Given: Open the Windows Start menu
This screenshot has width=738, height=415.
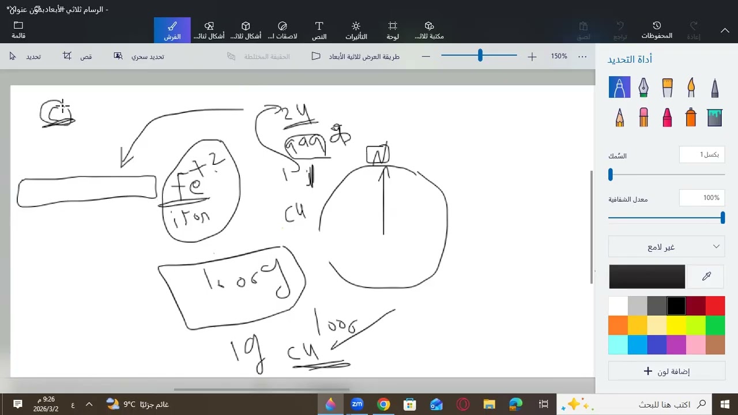Looking at the screenshot, I should tap(724, 404).
